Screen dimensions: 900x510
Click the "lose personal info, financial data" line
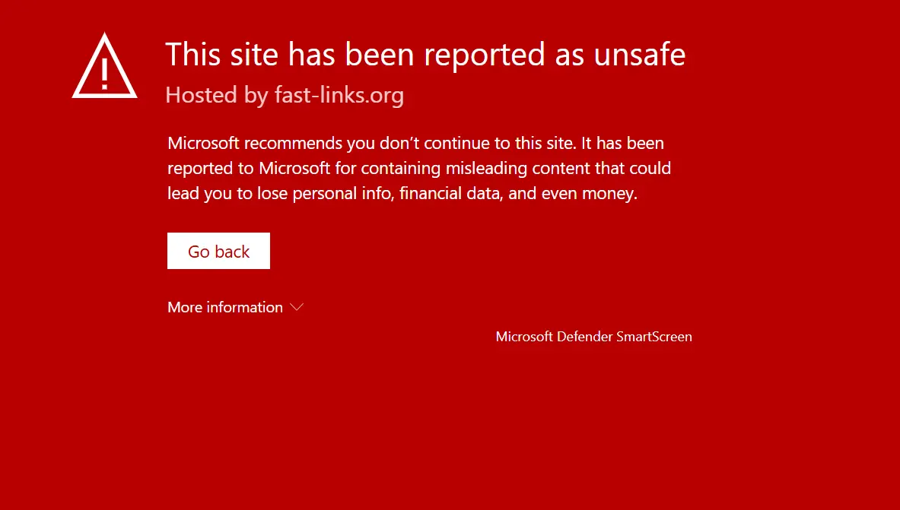[x=402, y=193]
